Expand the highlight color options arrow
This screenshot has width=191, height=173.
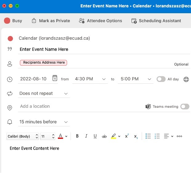(119, 136)
